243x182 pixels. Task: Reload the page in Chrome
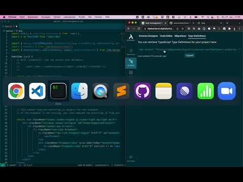tap(139, 29)
